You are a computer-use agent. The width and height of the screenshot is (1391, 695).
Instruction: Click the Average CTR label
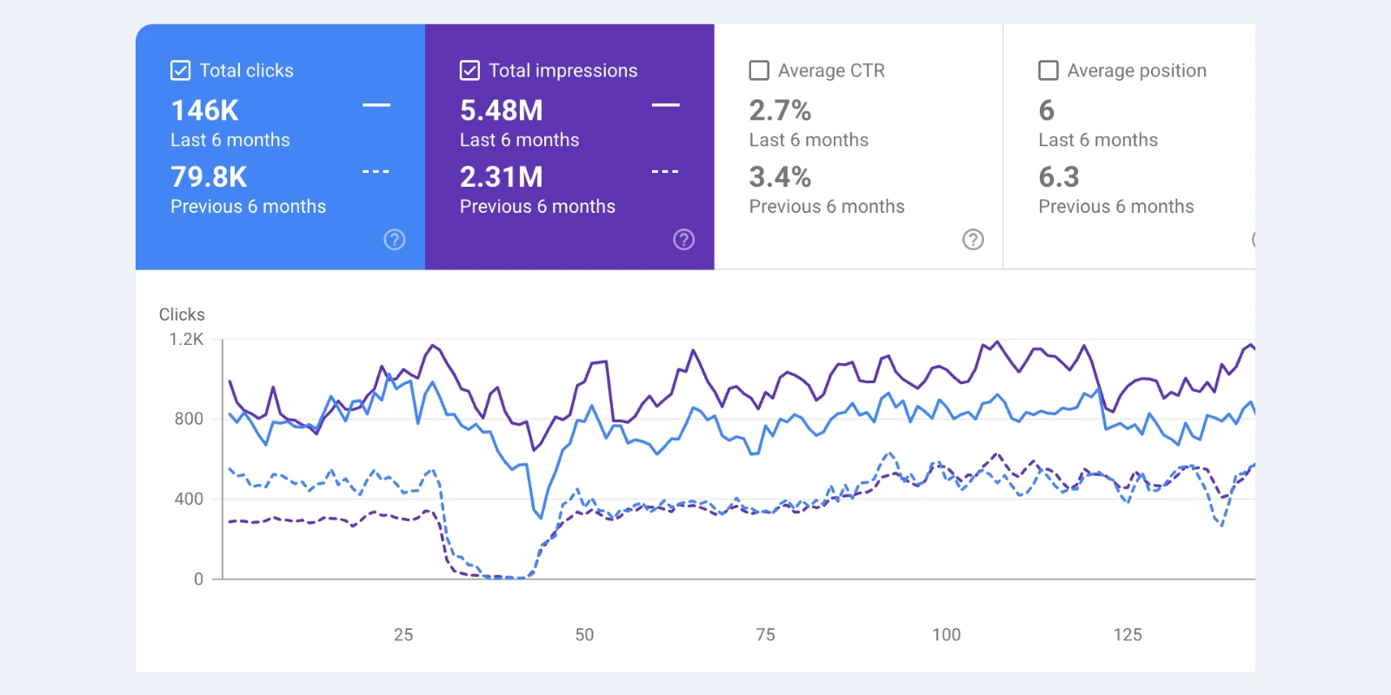coord(831,70)
